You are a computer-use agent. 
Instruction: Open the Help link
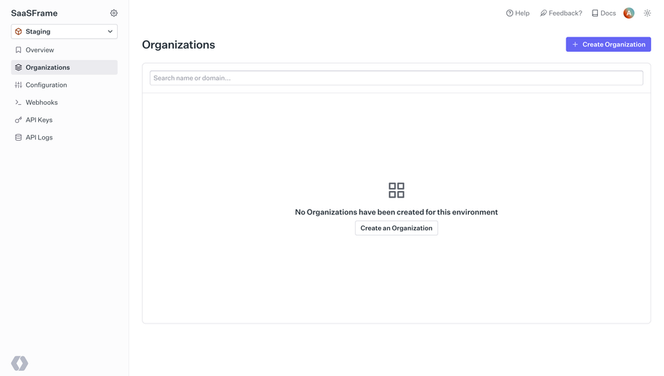518,13
